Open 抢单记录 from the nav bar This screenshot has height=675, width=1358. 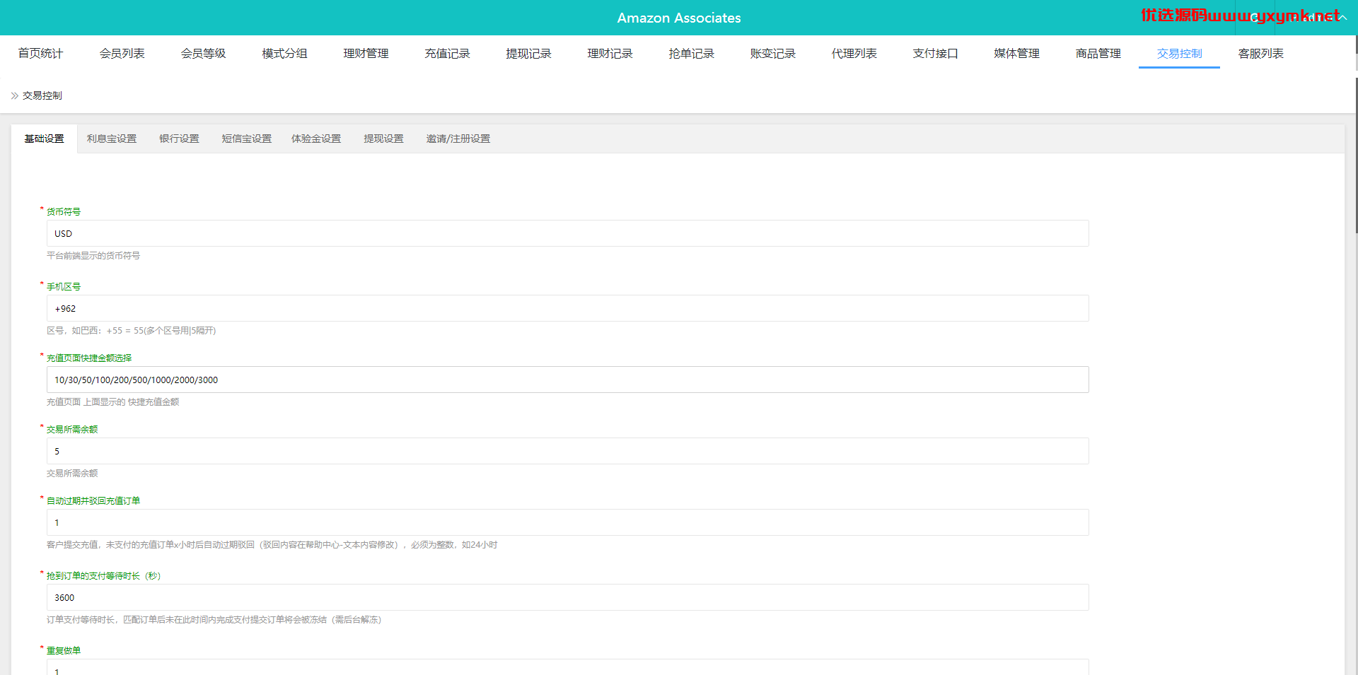[x=691, y=54]
